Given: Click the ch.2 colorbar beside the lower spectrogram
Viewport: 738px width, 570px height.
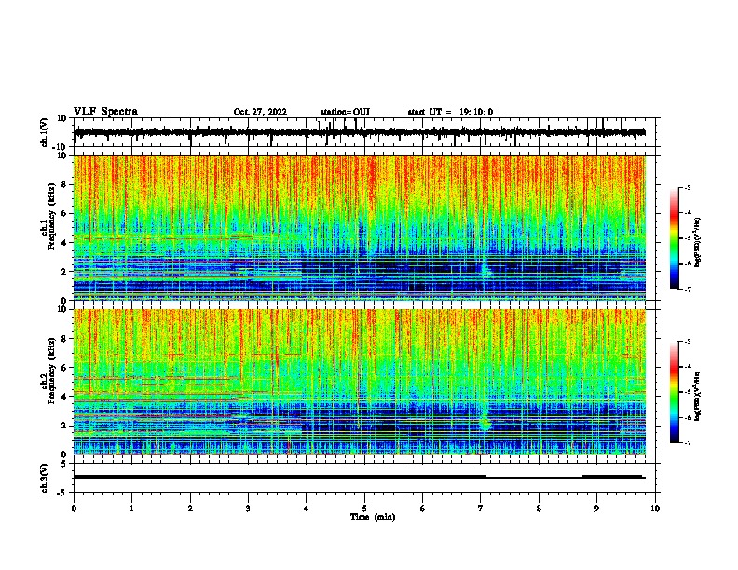Looking at the screenshot, I should click(675, 392).
